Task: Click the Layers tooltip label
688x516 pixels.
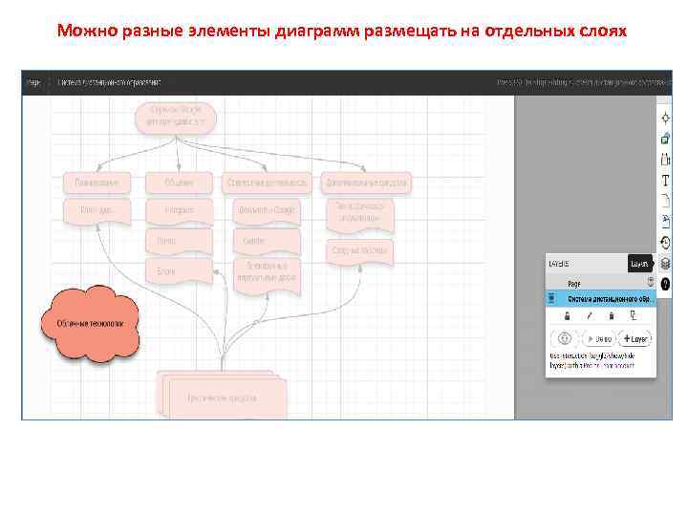Action: pos(639,264)
